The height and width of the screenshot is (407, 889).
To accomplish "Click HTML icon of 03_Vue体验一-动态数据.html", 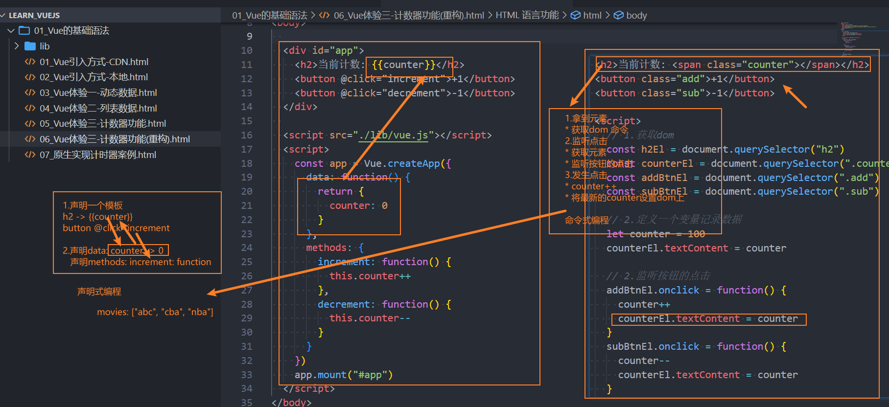I will [x=30, y=92].
